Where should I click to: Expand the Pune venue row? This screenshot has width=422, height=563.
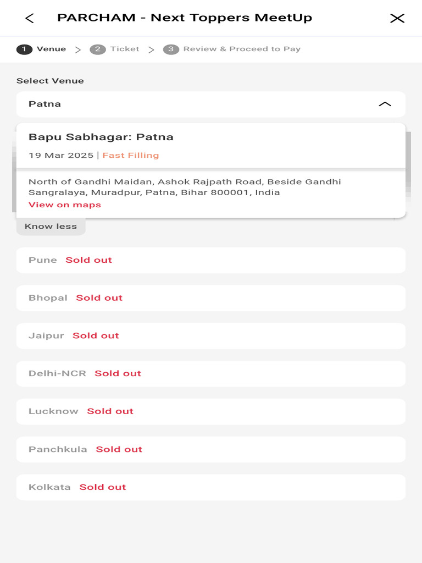211,260
